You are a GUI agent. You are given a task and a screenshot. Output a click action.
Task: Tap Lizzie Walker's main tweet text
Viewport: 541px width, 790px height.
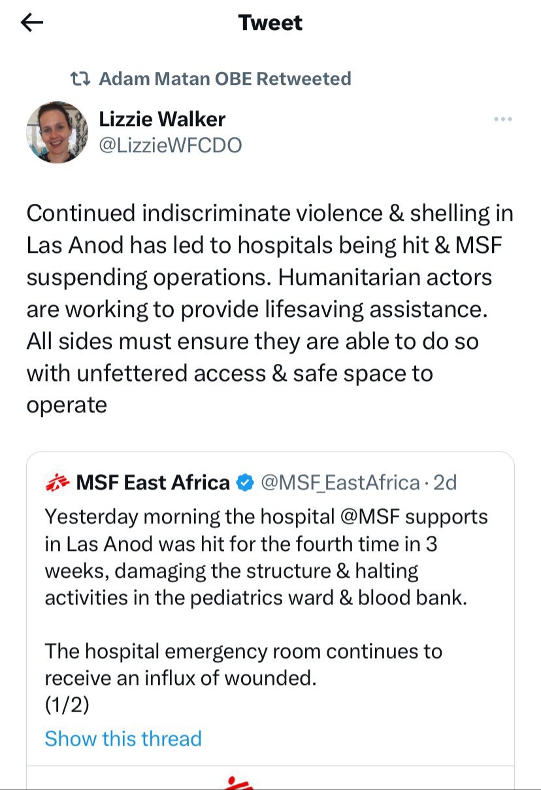pos(269,309)
